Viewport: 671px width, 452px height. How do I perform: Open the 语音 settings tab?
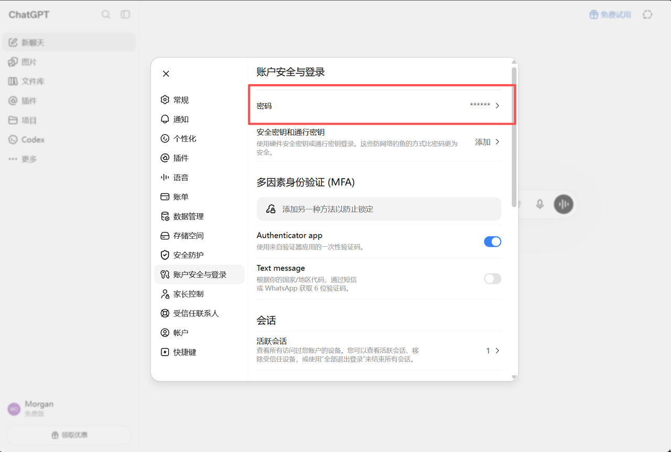click(x=199, y=177)
